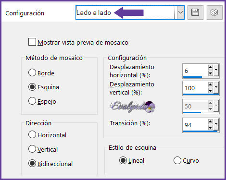The image size is (226, 180).
Task: Open the Configuración preset dropdown arrow
Action: pyautogui.click(x=181, y=12)
